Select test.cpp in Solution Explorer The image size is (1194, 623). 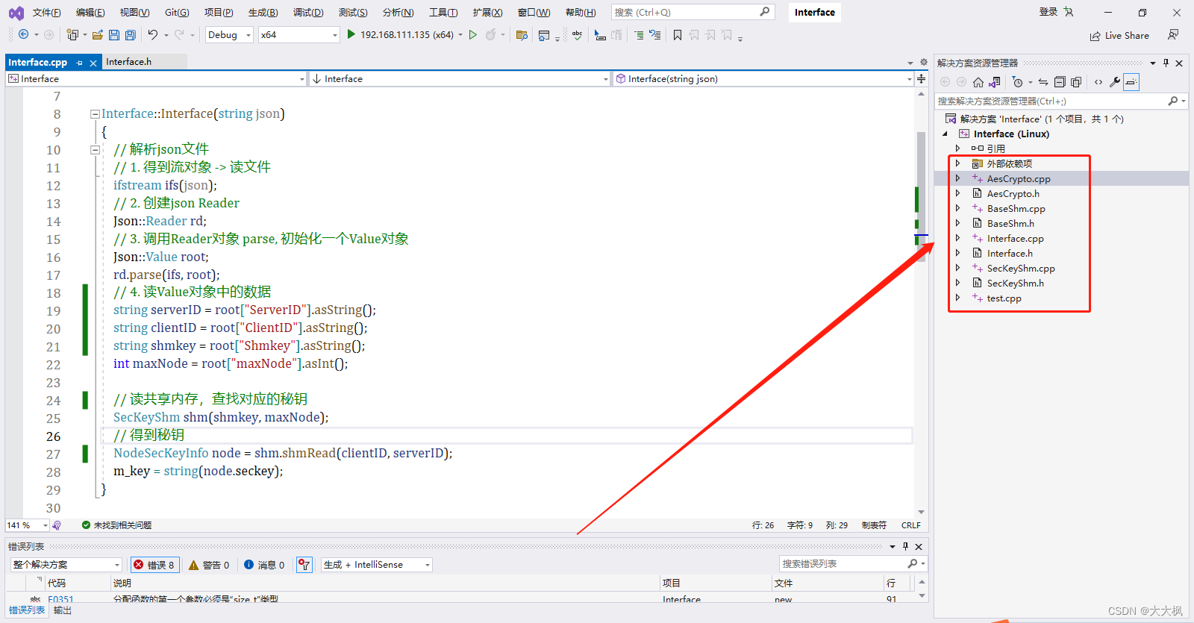1004,298
